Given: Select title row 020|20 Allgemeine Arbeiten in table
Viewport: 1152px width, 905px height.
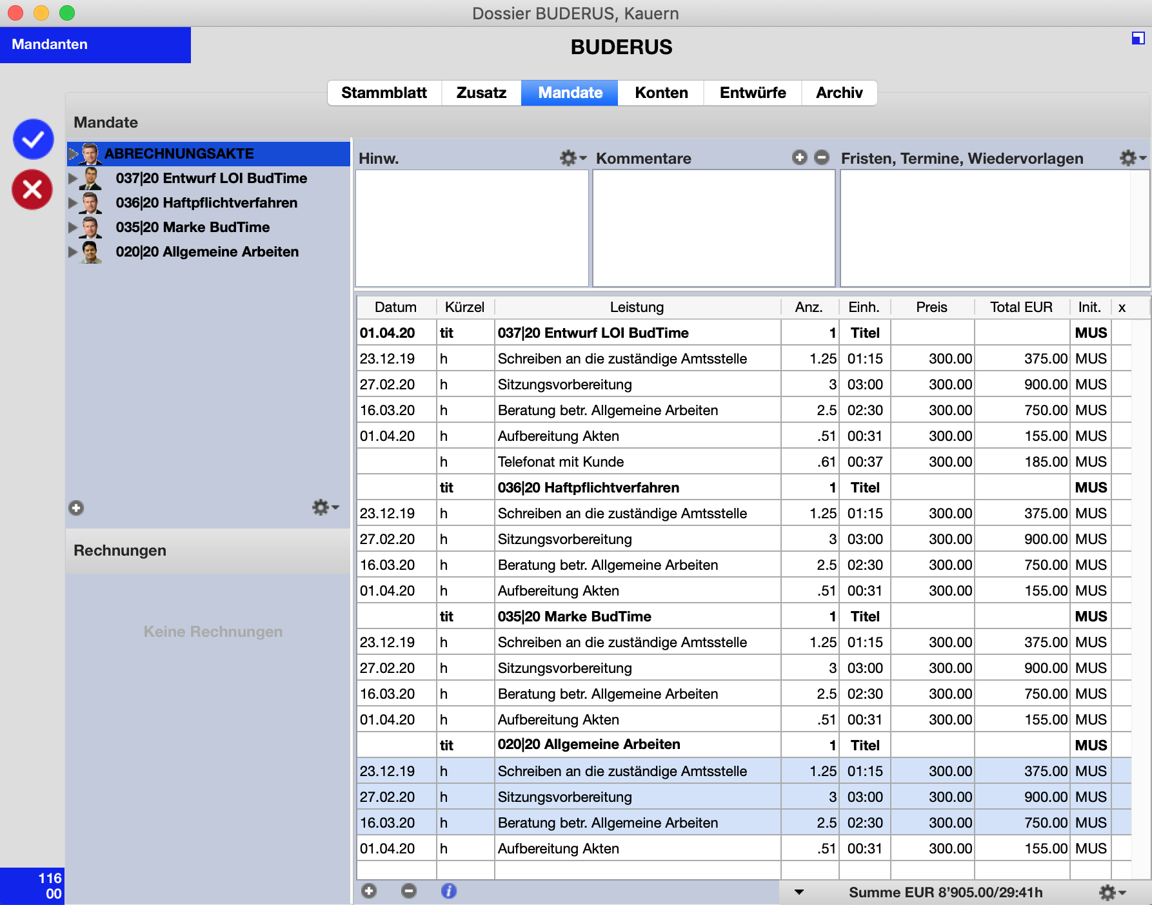Looking at the screenshot, I should (744, 745).
